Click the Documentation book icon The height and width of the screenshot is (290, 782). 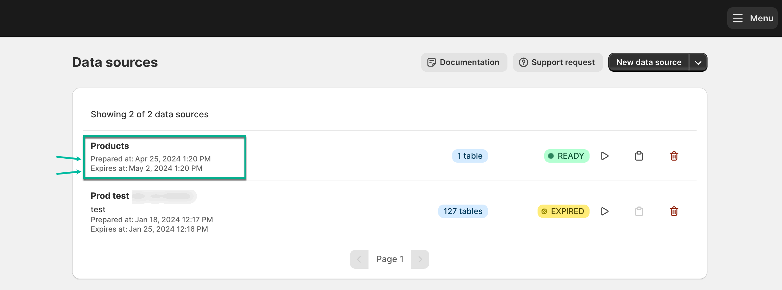tap(431, 62)
